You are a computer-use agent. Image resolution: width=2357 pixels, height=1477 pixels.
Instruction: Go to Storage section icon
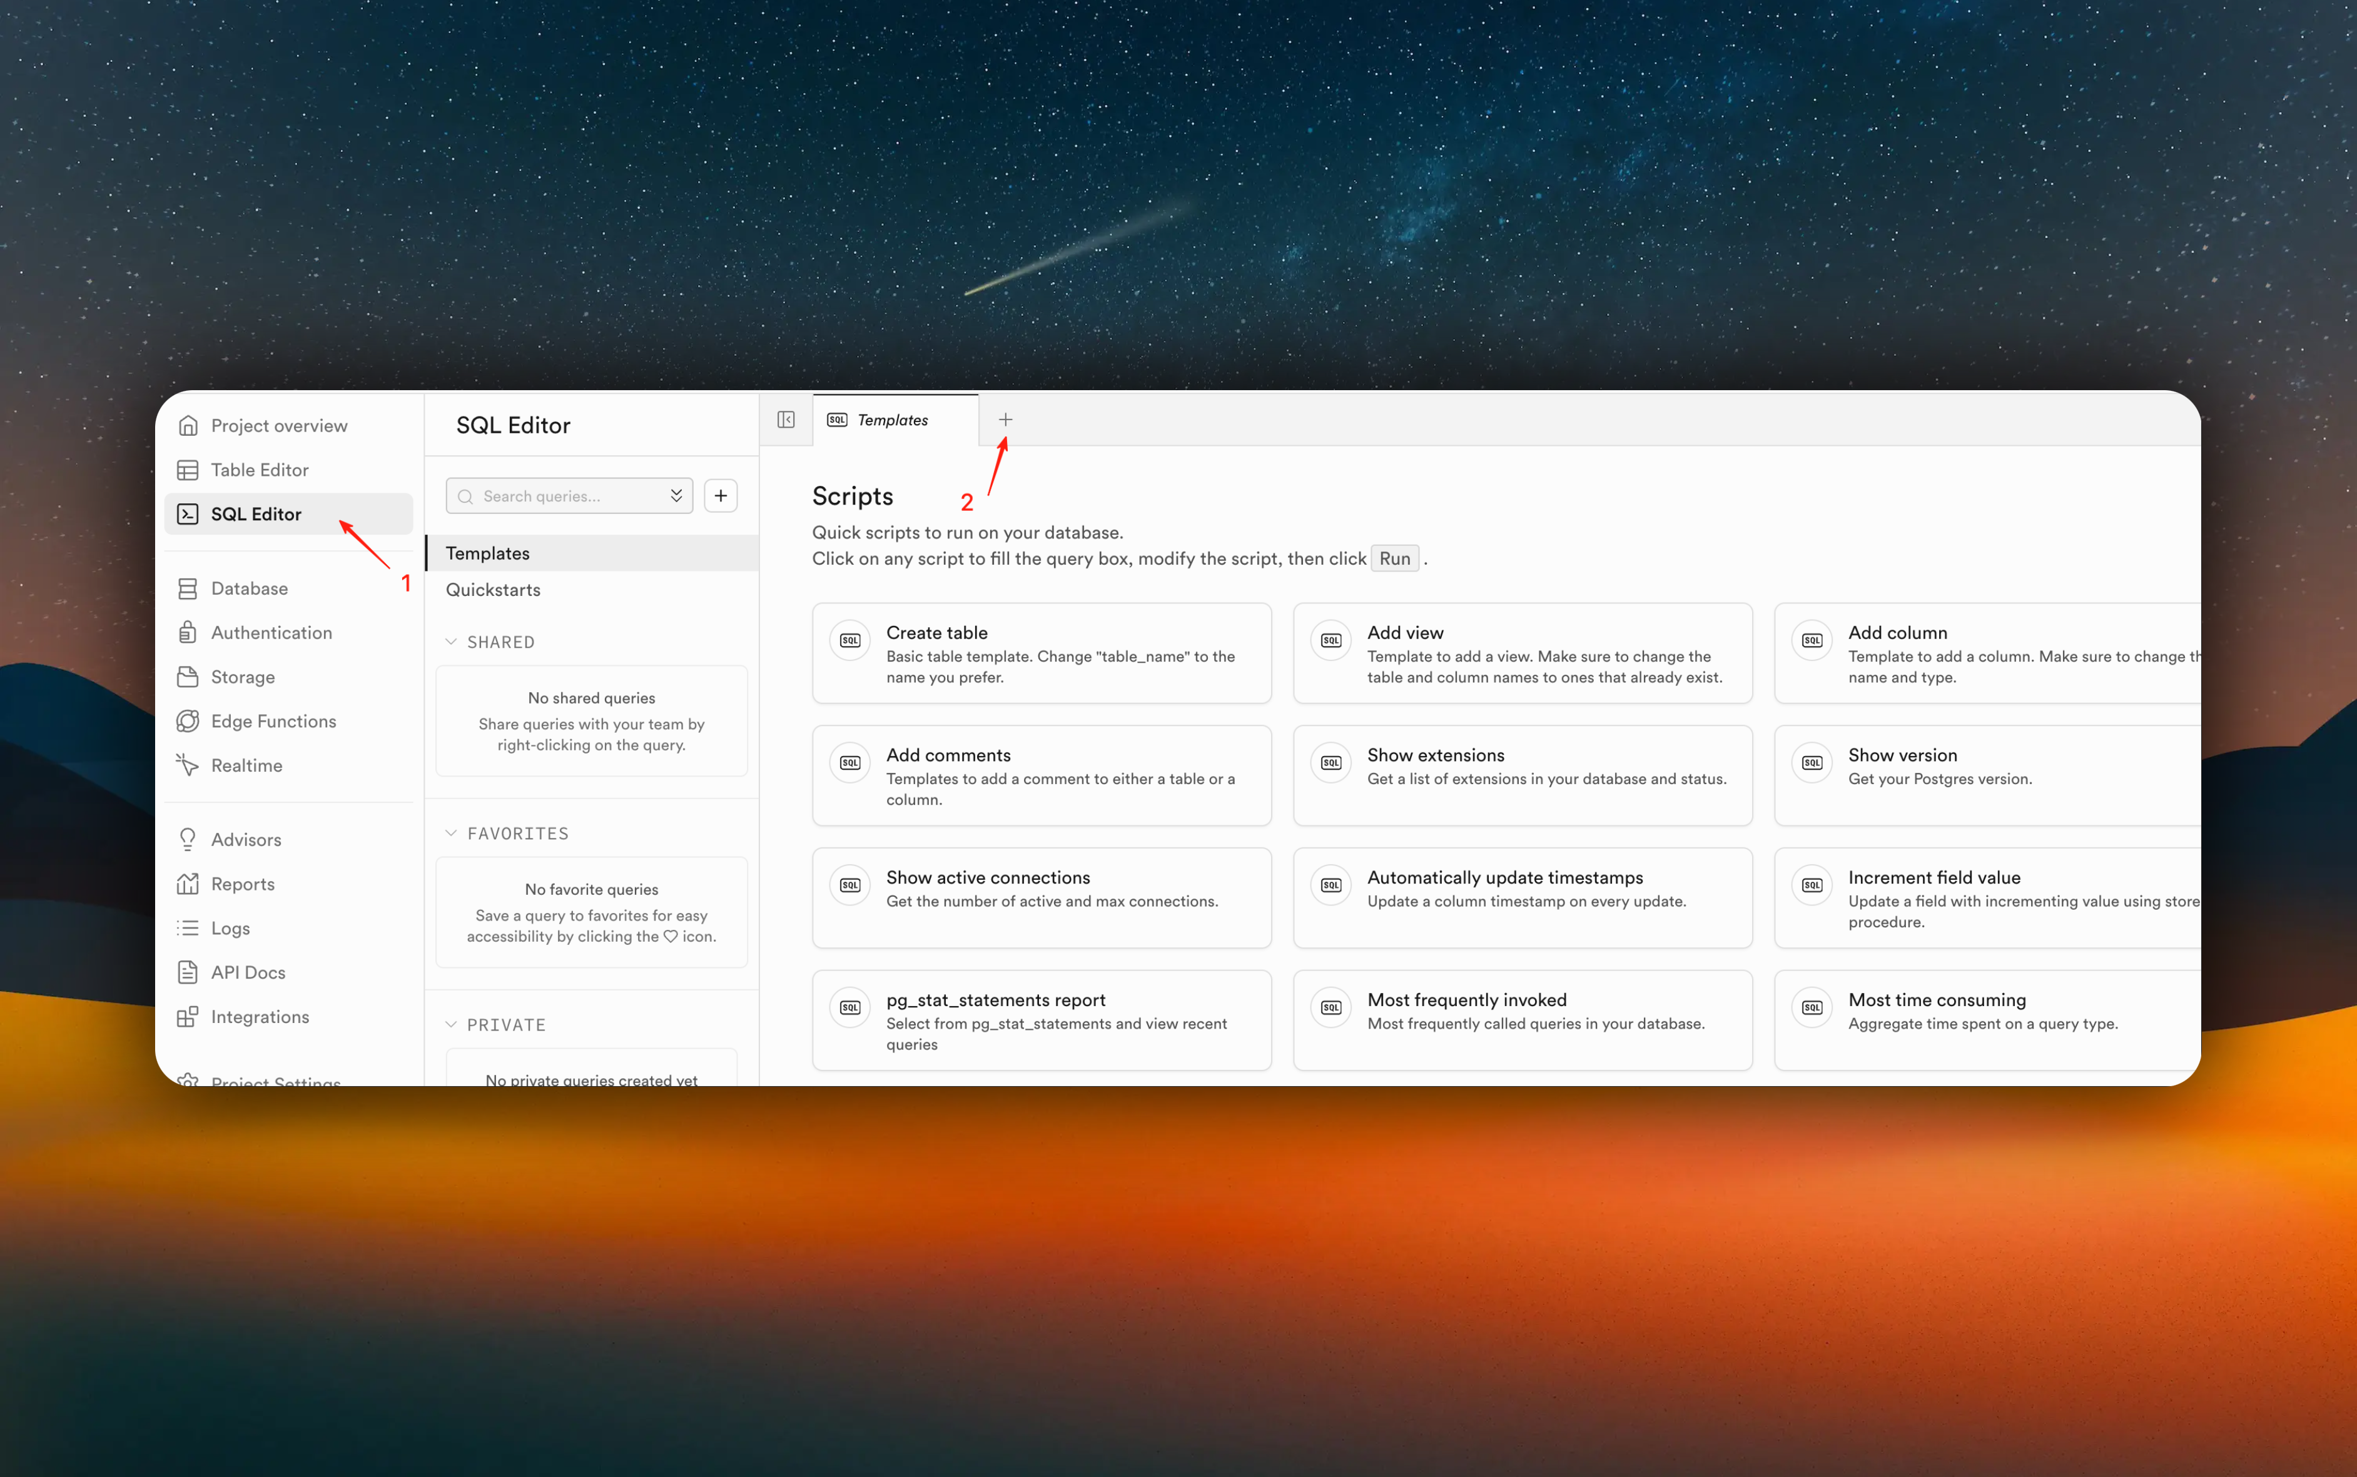pos(188,677)
